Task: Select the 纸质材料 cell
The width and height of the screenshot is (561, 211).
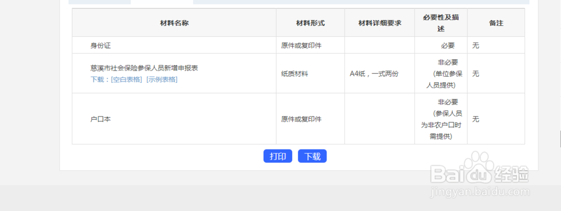Action: click(x=310, y=74)
